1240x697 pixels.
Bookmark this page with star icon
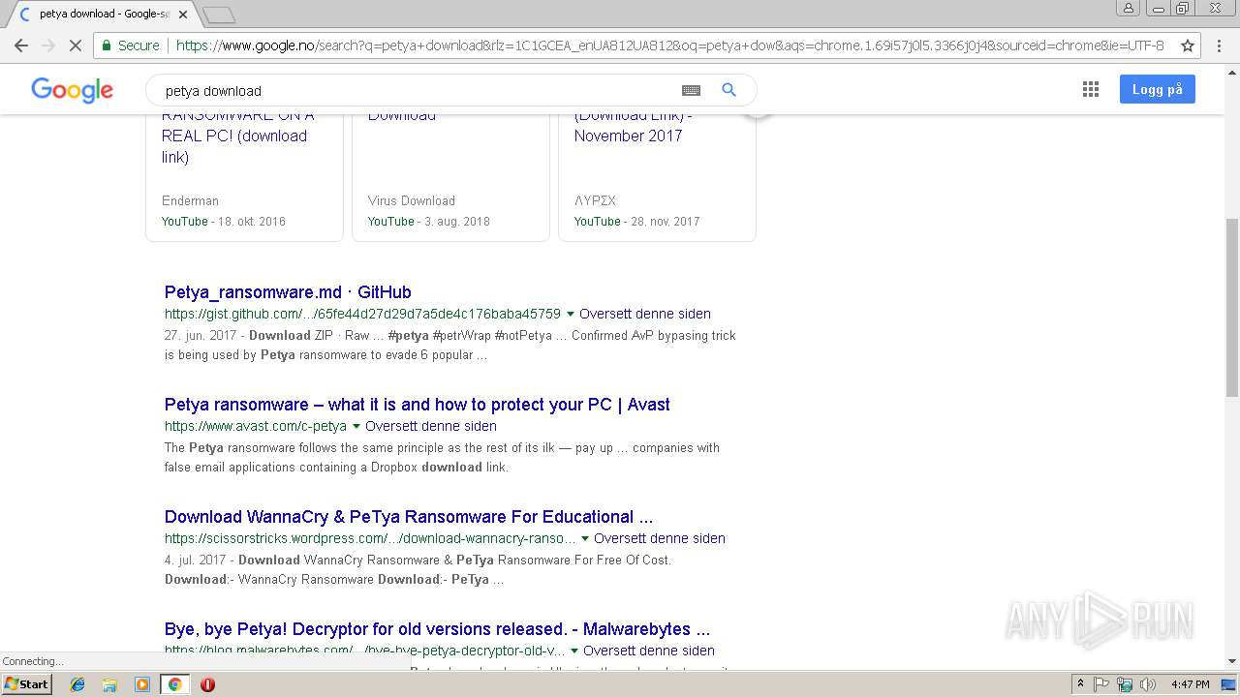1187,45
